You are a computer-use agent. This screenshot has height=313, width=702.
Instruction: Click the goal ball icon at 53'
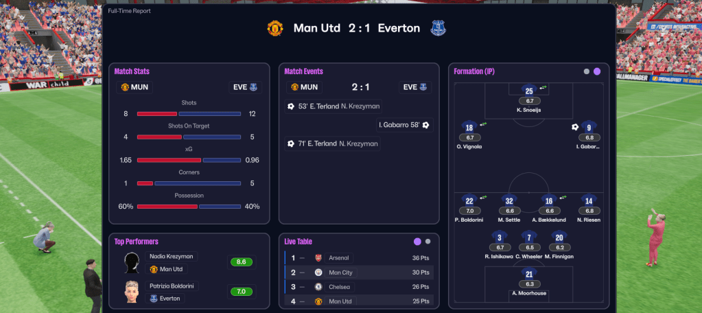coord(291,106)
